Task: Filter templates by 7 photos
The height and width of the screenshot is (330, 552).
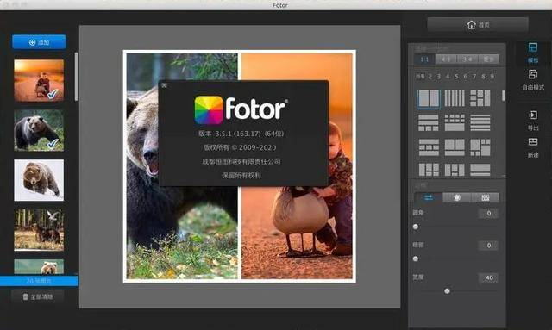Action: (474, 77)
